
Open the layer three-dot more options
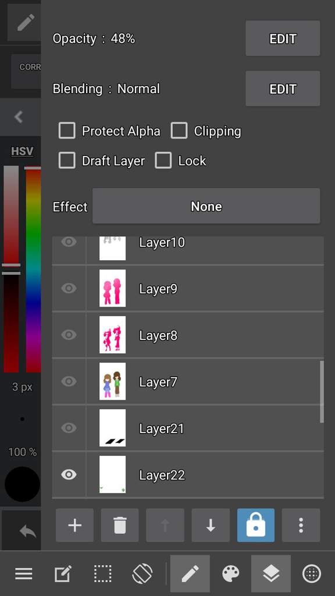point(301,526)
